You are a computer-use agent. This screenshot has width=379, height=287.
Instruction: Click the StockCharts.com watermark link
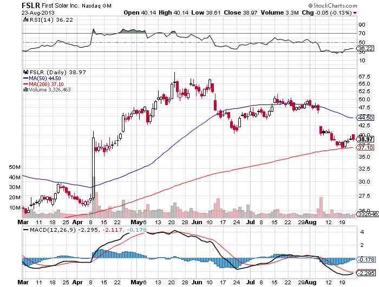click(335, 5)
